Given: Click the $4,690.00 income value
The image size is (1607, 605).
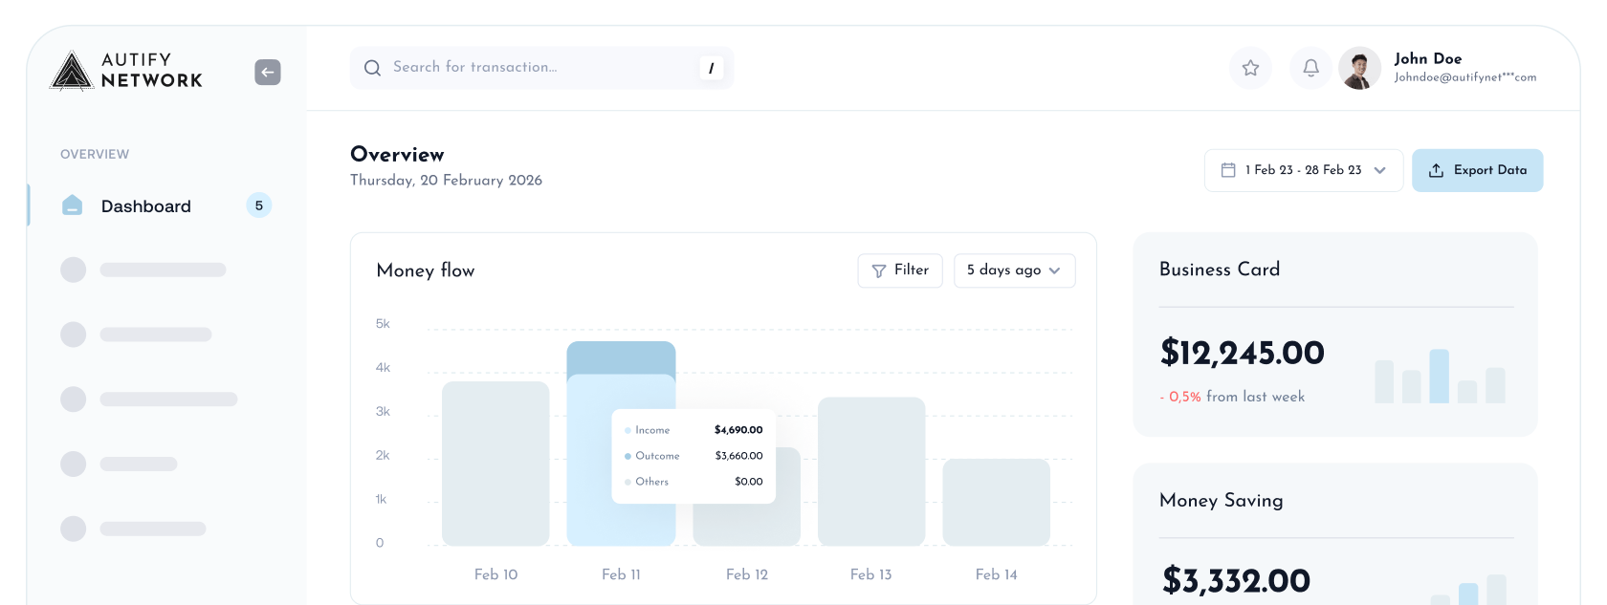Looking at the screenshot, I should click(x=738, y=430).
